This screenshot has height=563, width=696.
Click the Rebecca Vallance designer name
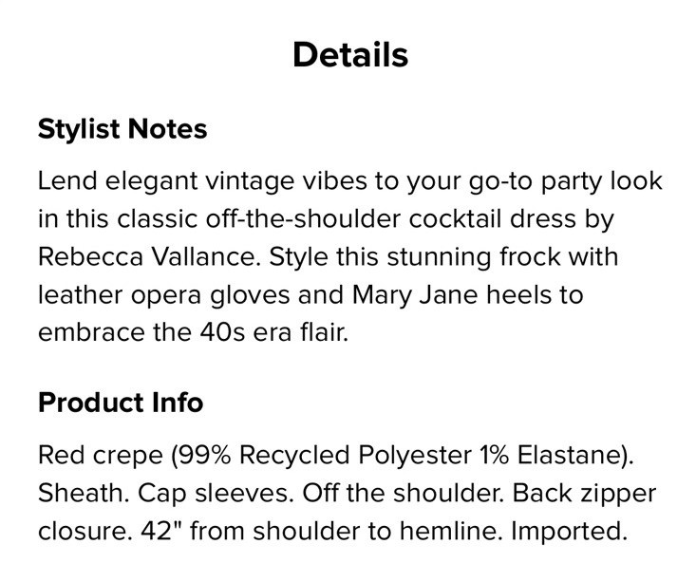132,256
